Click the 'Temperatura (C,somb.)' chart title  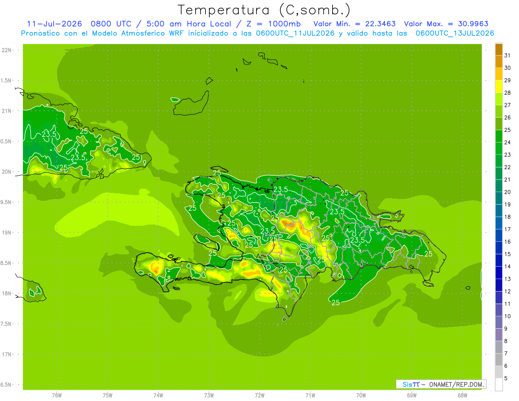[x=264, y=10]
